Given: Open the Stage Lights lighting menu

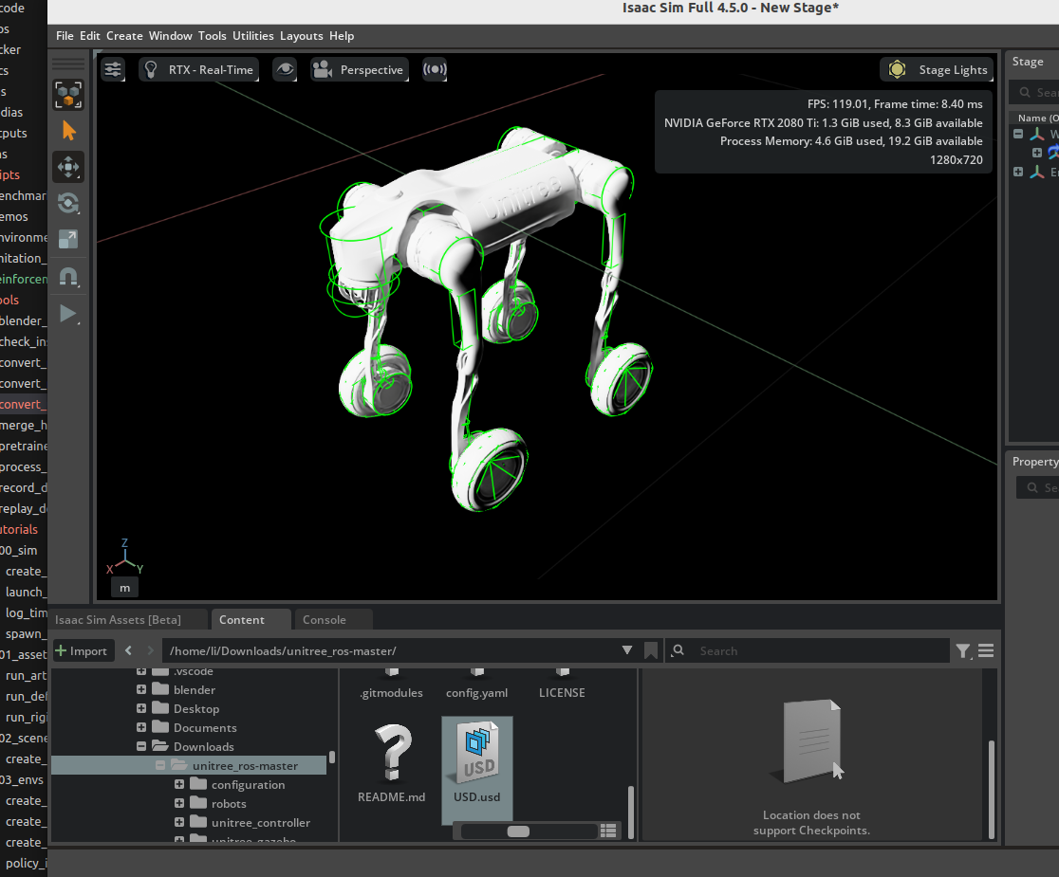Looking at the screenshot, I should 937,69.
